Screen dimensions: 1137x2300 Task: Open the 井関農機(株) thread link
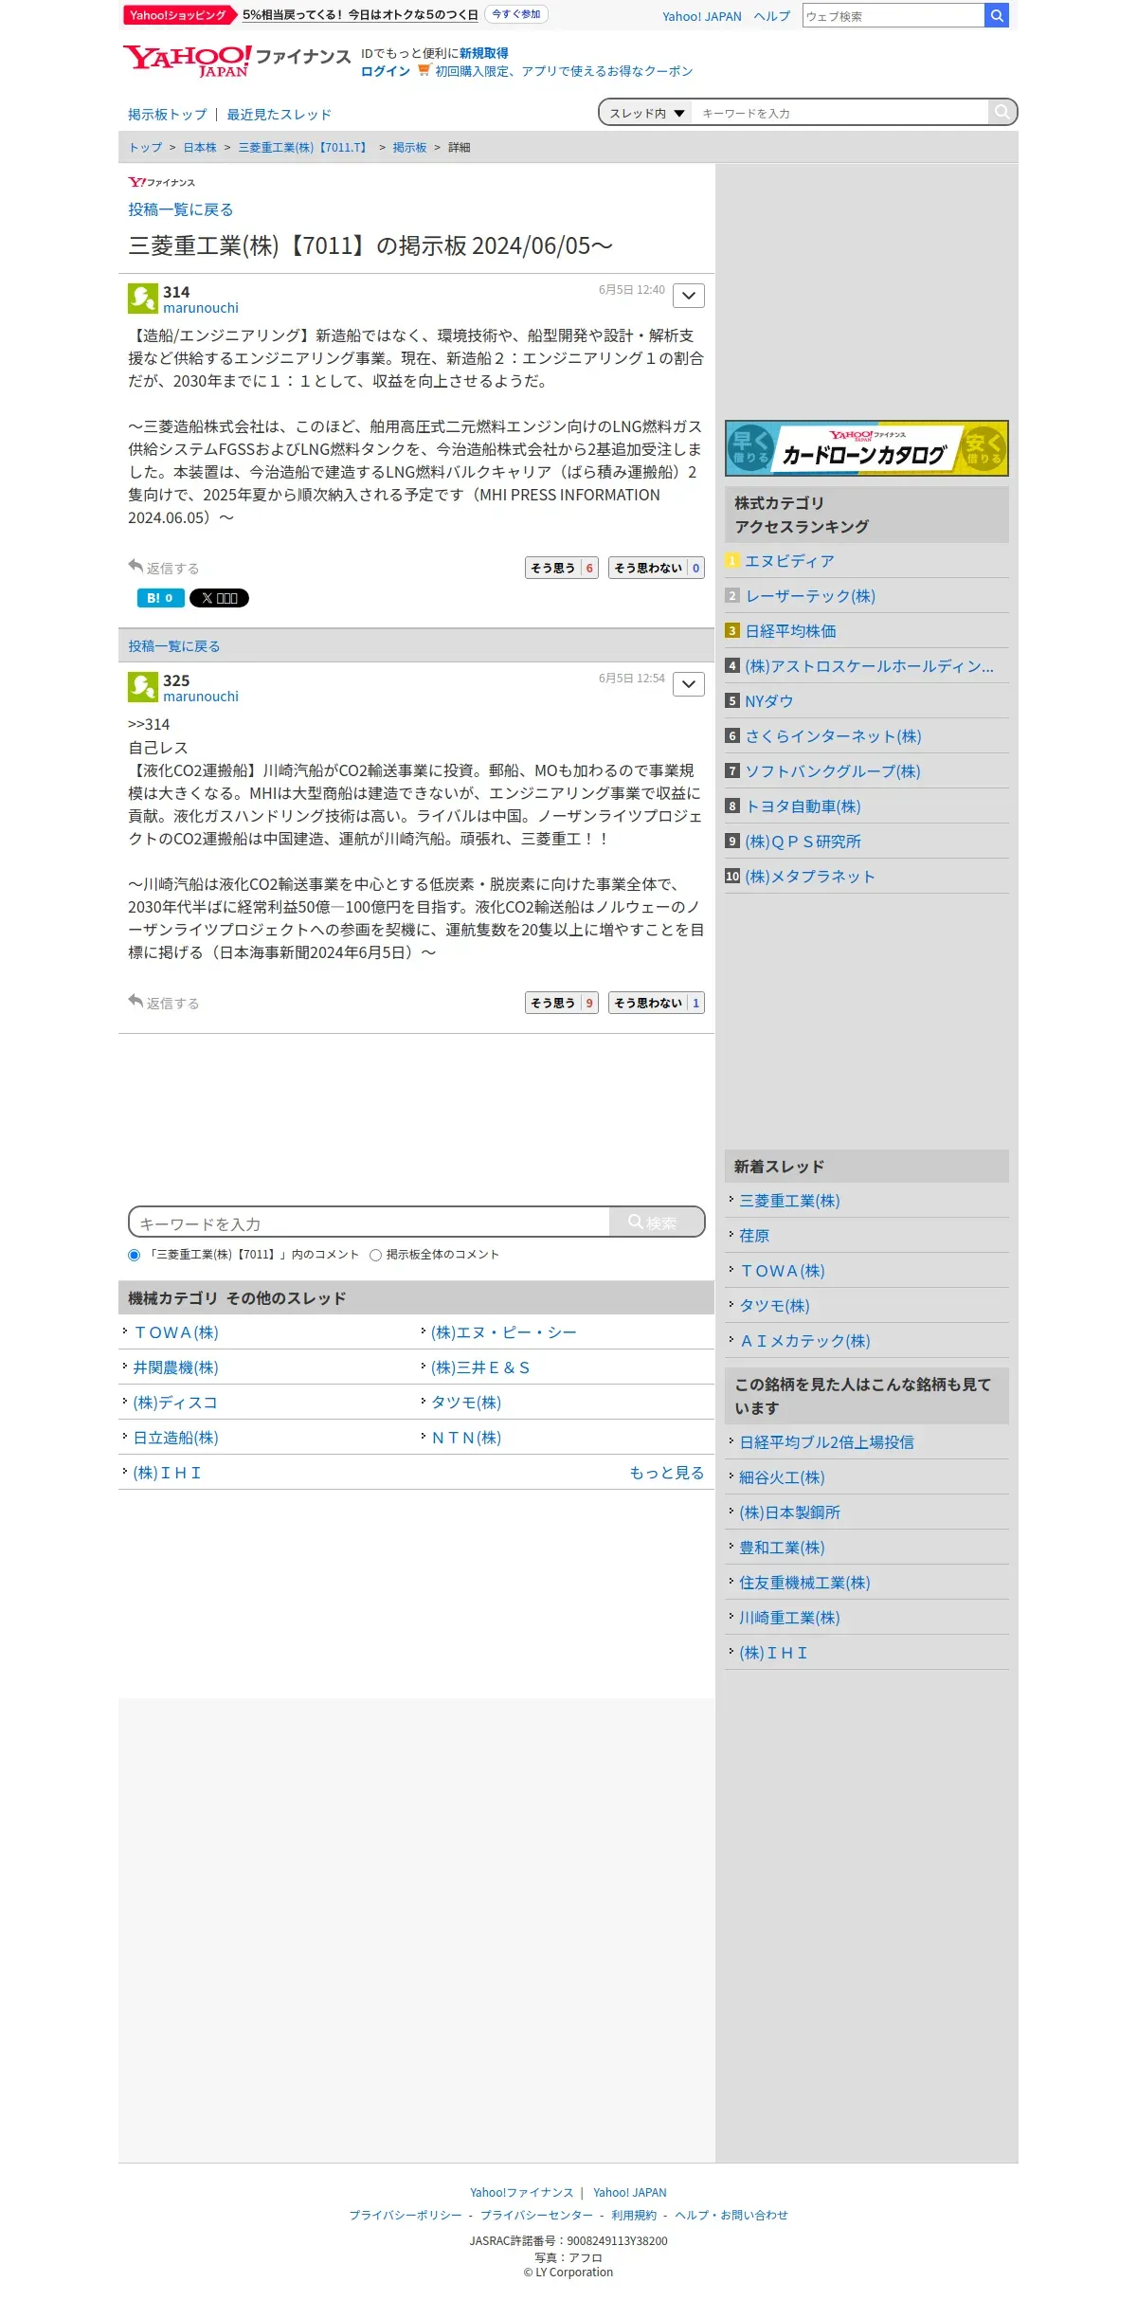pos(175,1367)
